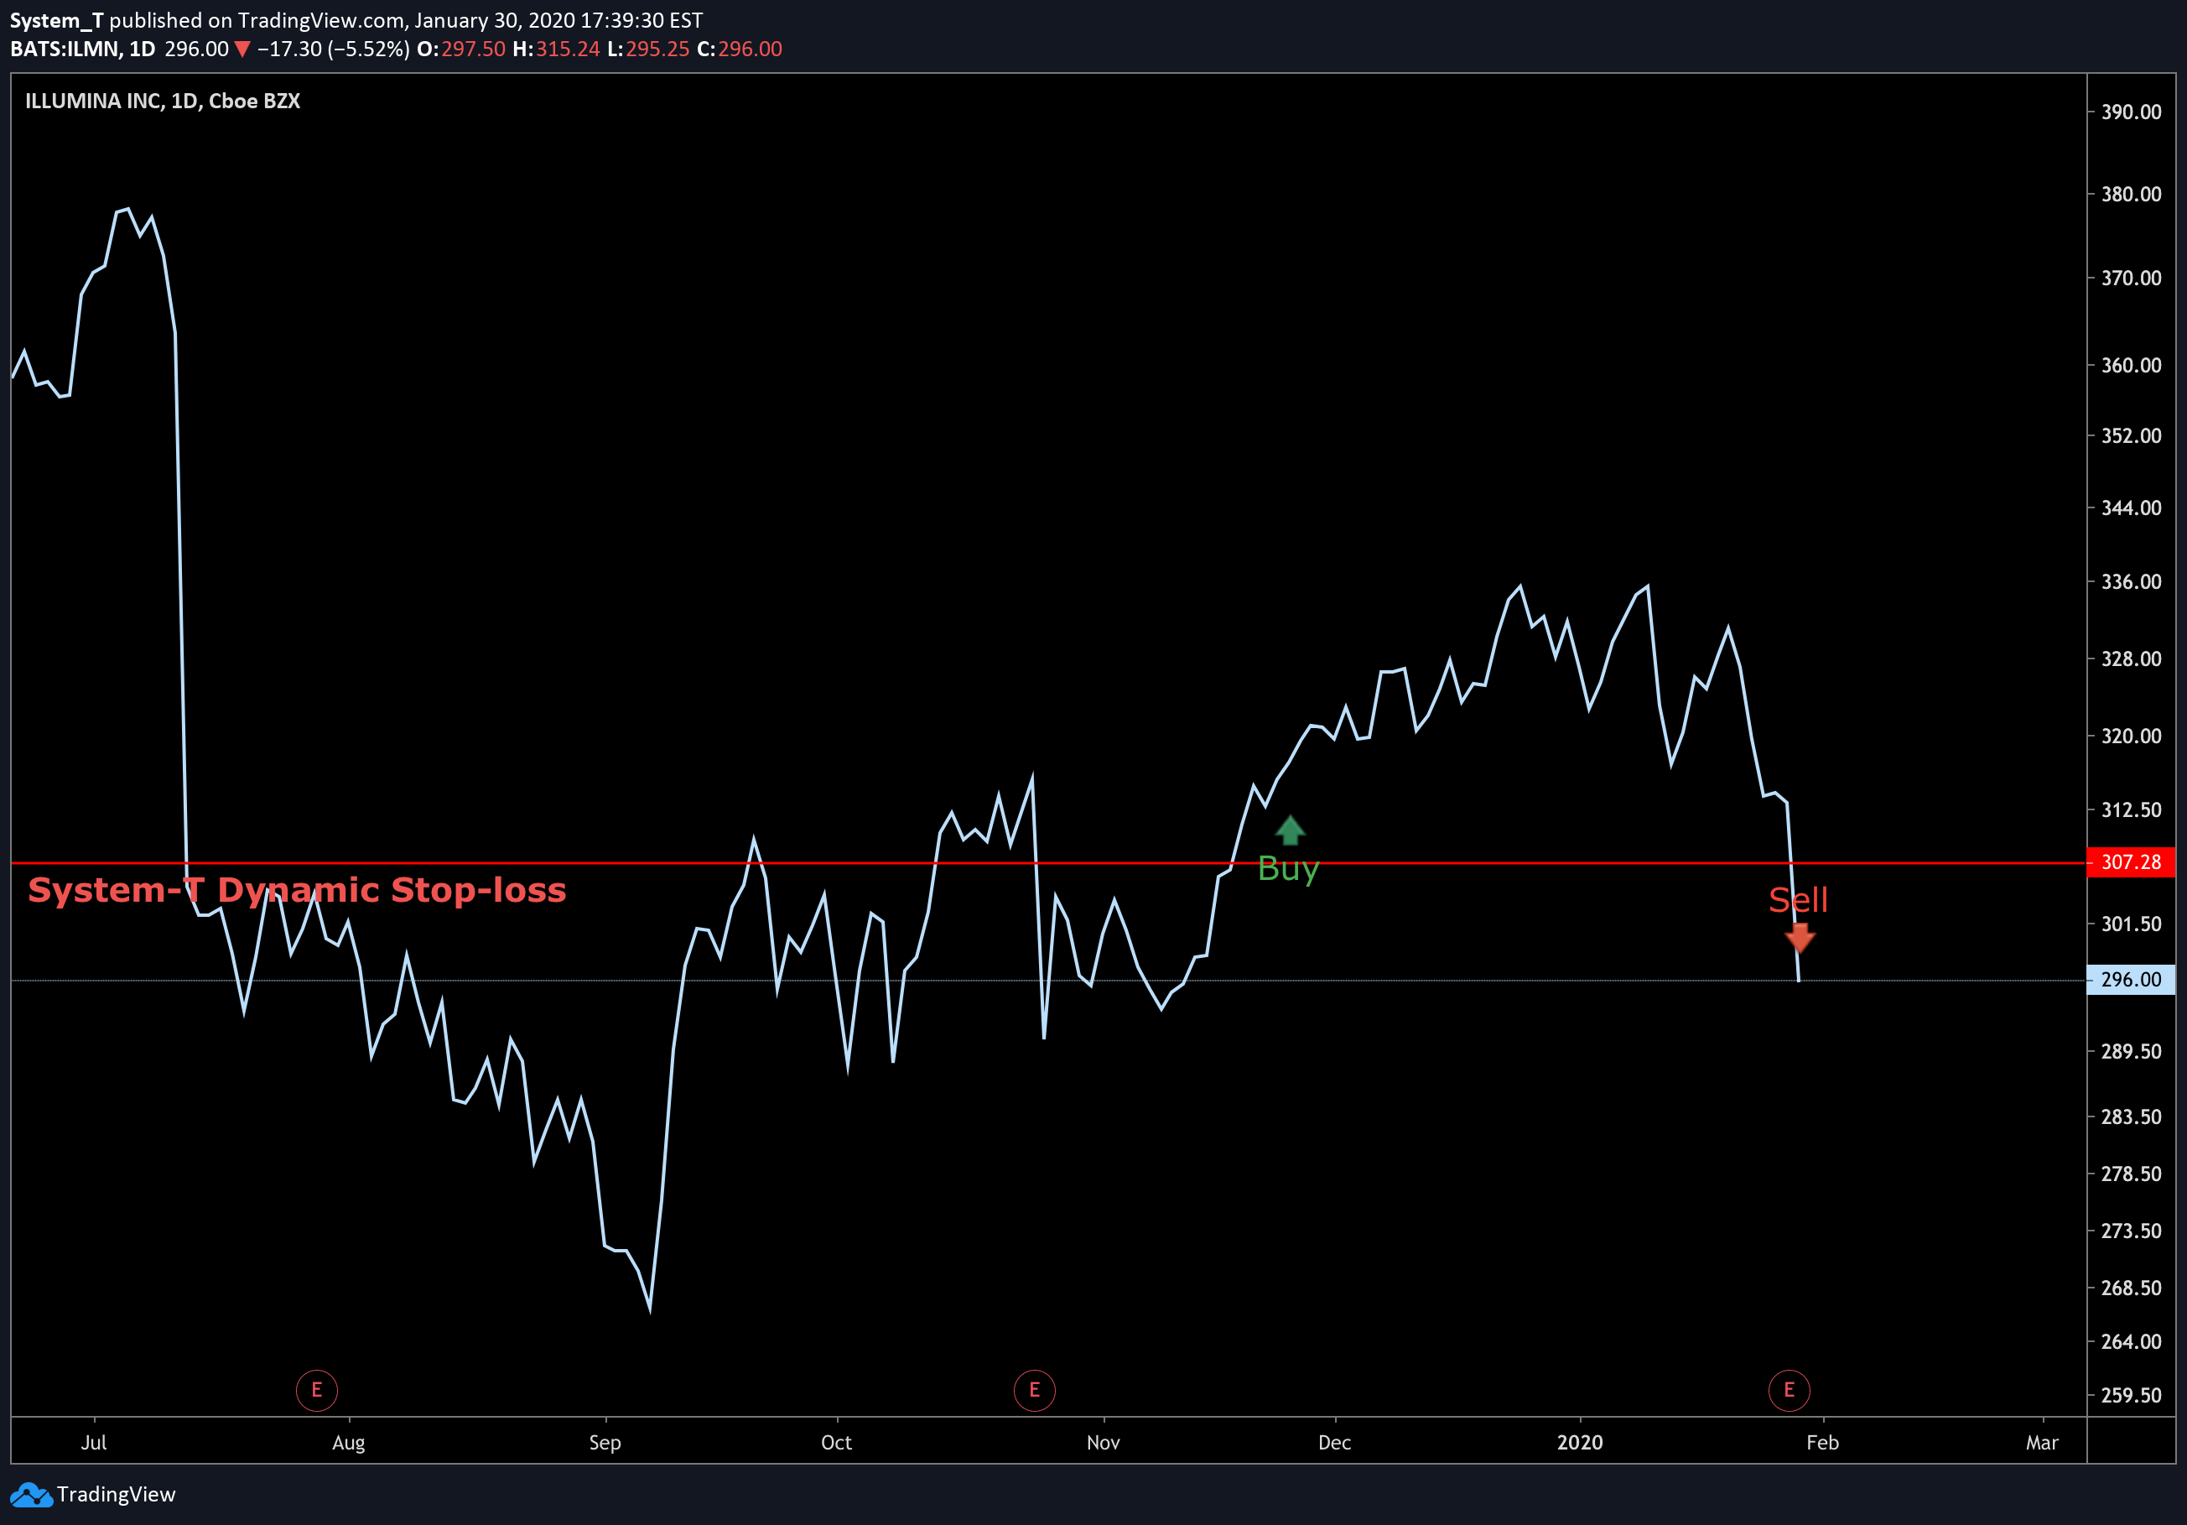Click the 360.00 price axis label
This screenshot has height=1525, width=2187.
2131,365
